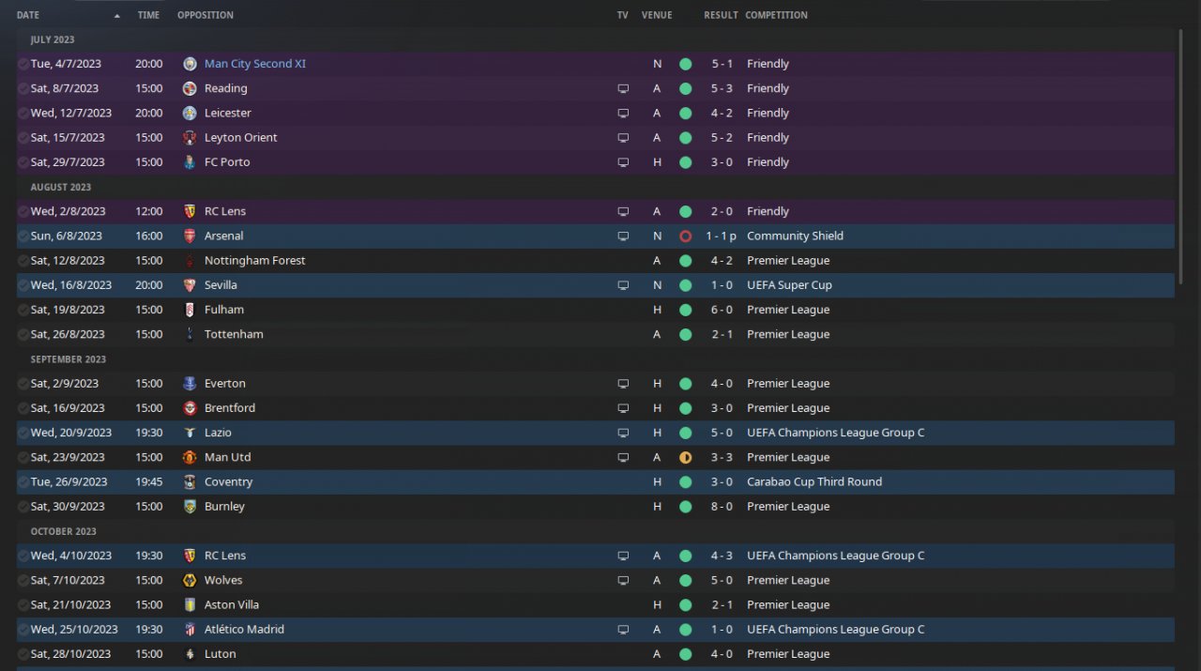This screenshot has height=671, width=1201.
Task: Click the orange draw indicator for Man Utd
Action: 685,458
